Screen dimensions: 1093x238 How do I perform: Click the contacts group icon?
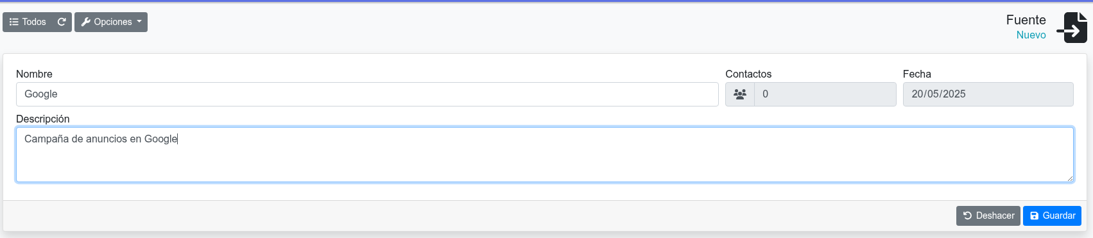point(740,94)
